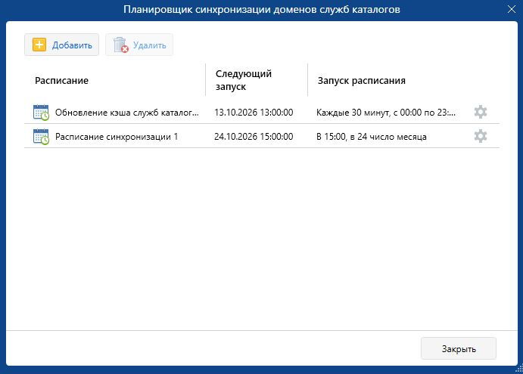The height and width of the screenshot is (374, 523).
Task: Click the Добавить button
Action: (62, 45)
